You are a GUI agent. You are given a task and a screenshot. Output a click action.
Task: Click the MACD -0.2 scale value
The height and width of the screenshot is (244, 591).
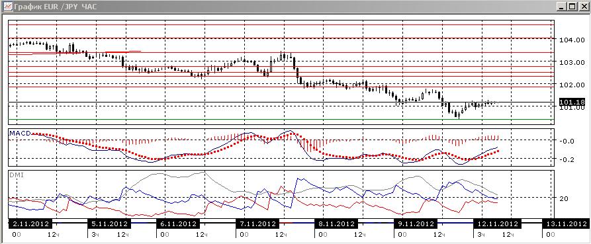coord(567,159)
